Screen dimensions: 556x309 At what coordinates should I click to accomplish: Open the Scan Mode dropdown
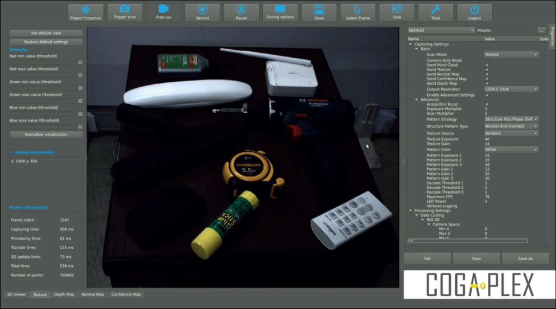coord(511,55)
